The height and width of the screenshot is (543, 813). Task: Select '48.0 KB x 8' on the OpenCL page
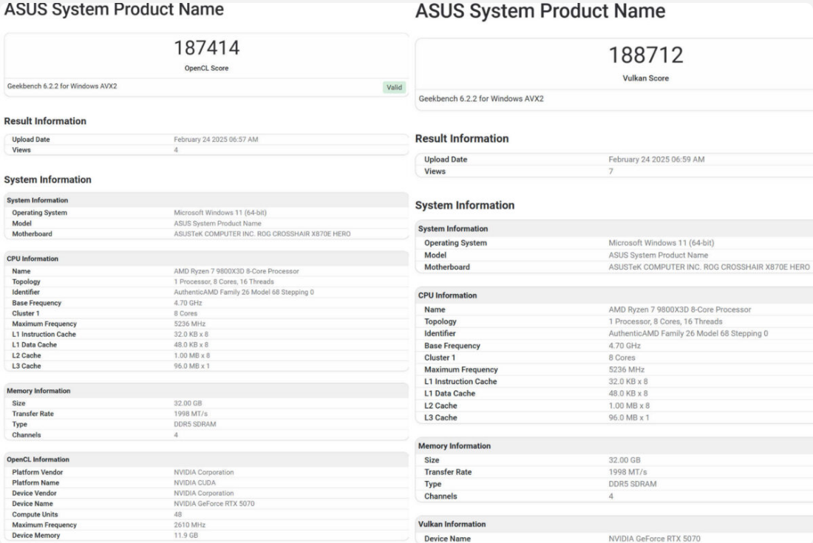tap(191, 344)
